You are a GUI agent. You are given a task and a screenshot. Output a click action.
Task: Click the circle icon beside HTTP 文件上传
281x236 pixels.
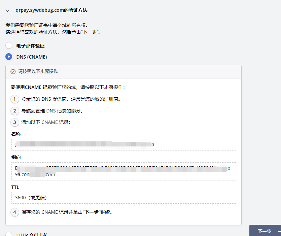click(x=8, y=234)
